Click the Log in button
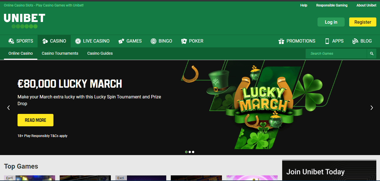The height and width of the screenshot is (181, 380). 331,22
